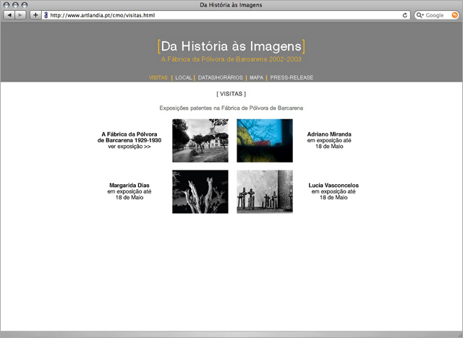Add bookmark with the plus button
The height and width of the screenshot is (338, 463).
point(35,15)
